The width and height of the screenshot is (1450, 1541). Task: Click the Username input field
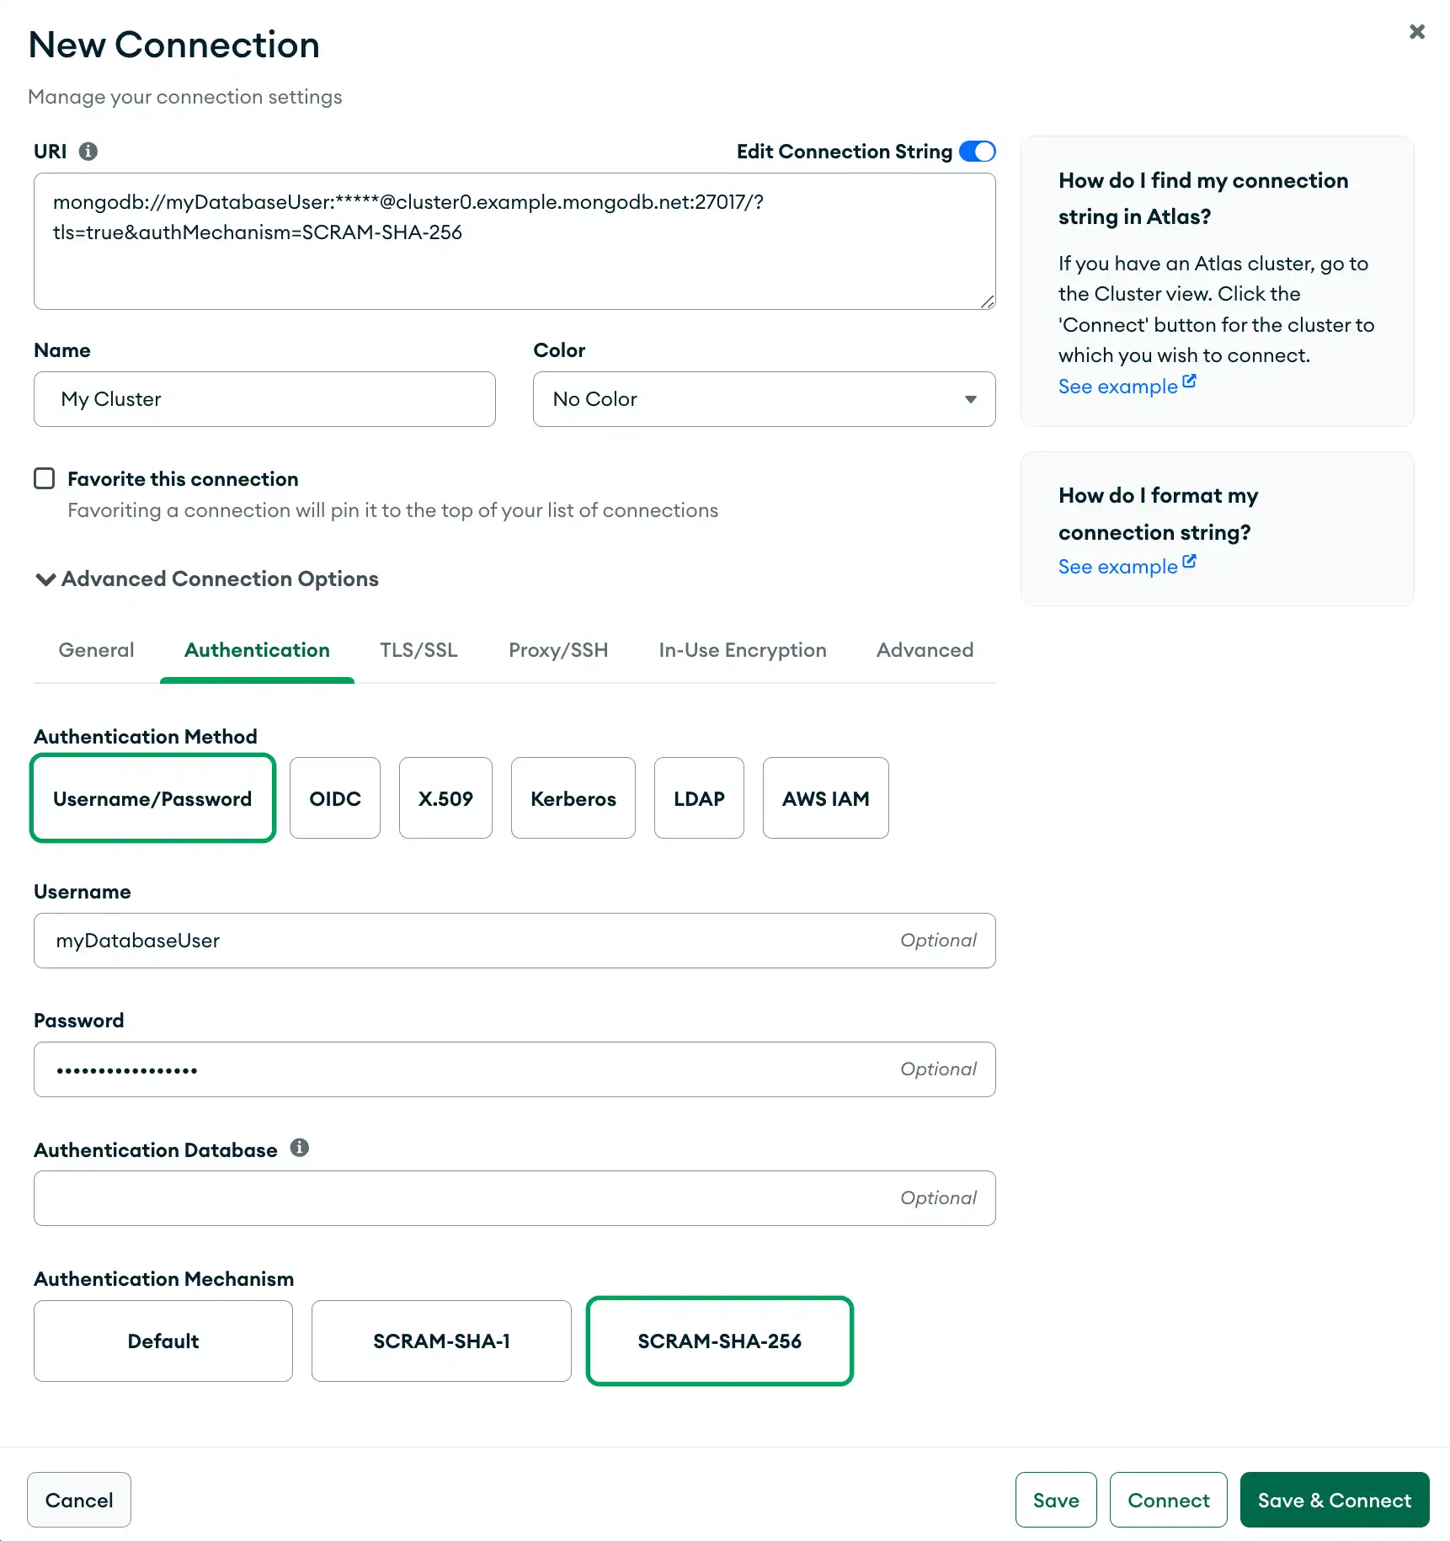tap(514, 941)
